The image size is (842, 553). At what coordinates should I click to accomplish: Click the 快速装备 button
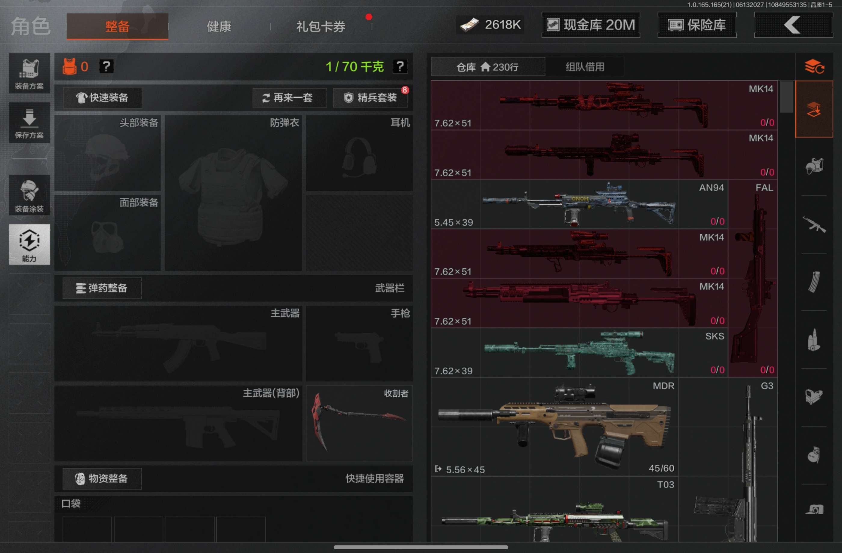click(103, 98)
